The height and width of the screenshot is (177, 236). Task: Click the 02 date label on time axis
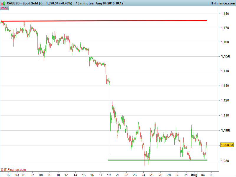click(9, 175)
